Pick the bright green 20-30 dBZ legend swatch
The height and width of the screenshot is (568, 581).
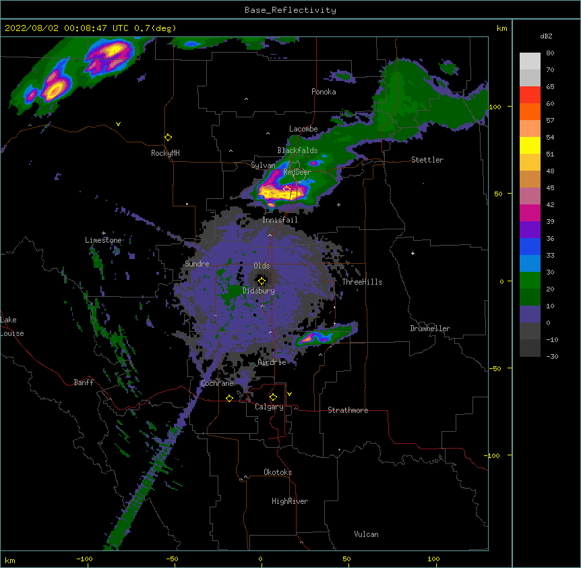click(x=530, y=281)
